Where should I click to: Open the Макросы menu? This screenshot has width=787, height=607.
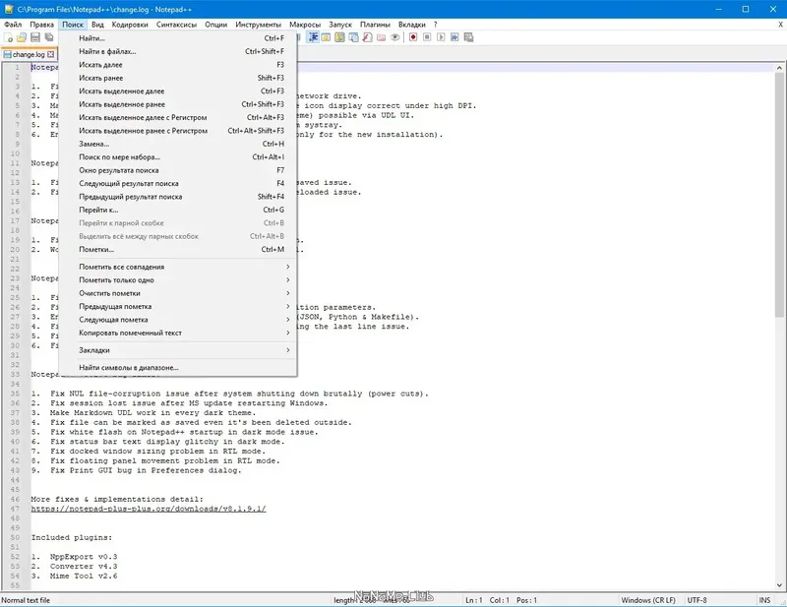[x=305, y=24]
